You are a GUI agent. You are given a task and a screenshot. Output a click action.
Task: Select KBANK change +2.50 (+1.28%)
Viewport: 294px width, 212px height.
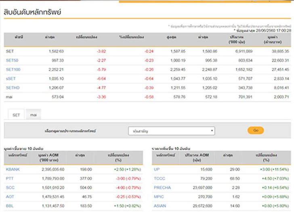pyautogui.click(x=128, y=170)
